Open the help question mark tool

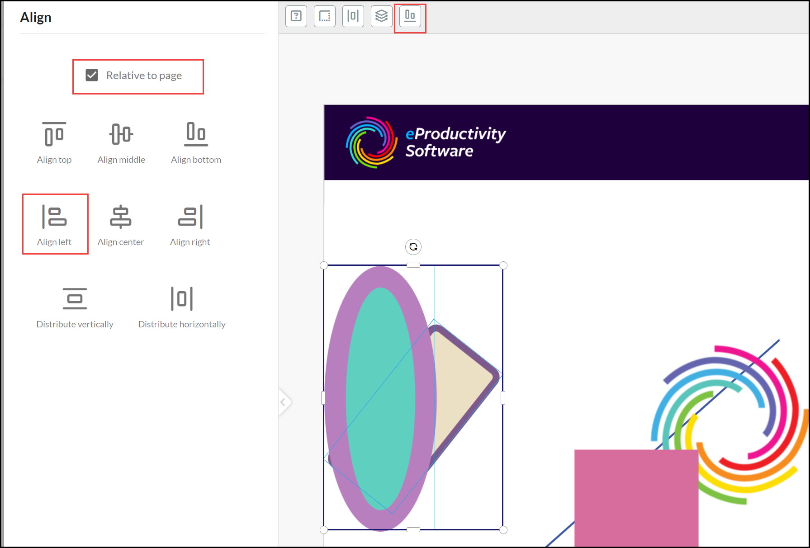tap(296, 16)
